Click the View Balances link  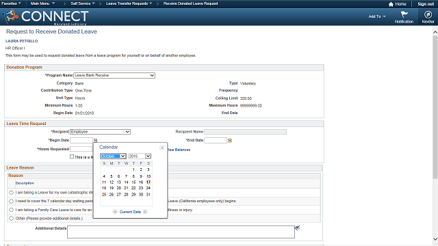179,150
